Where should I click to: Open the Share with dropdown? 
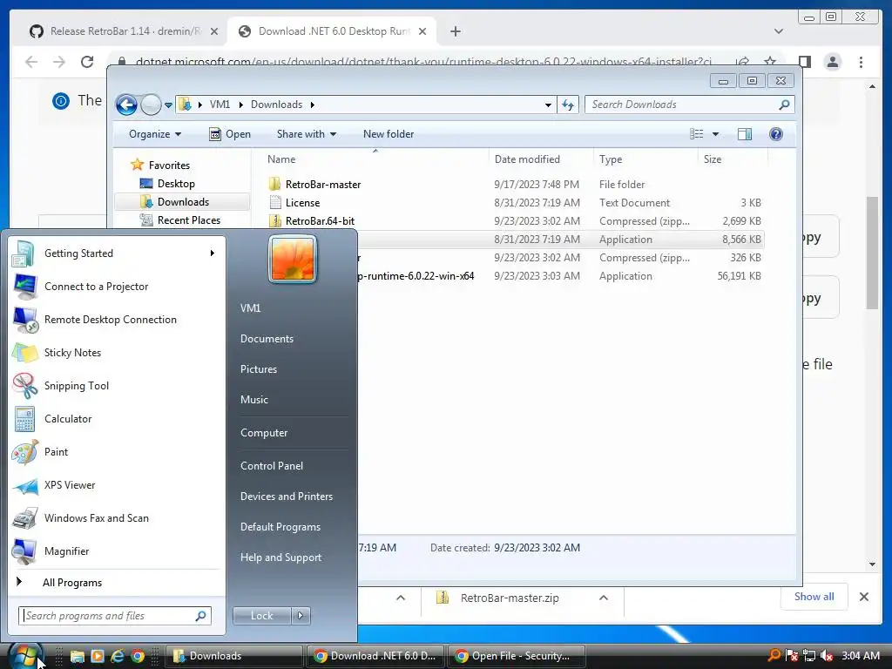306,134
